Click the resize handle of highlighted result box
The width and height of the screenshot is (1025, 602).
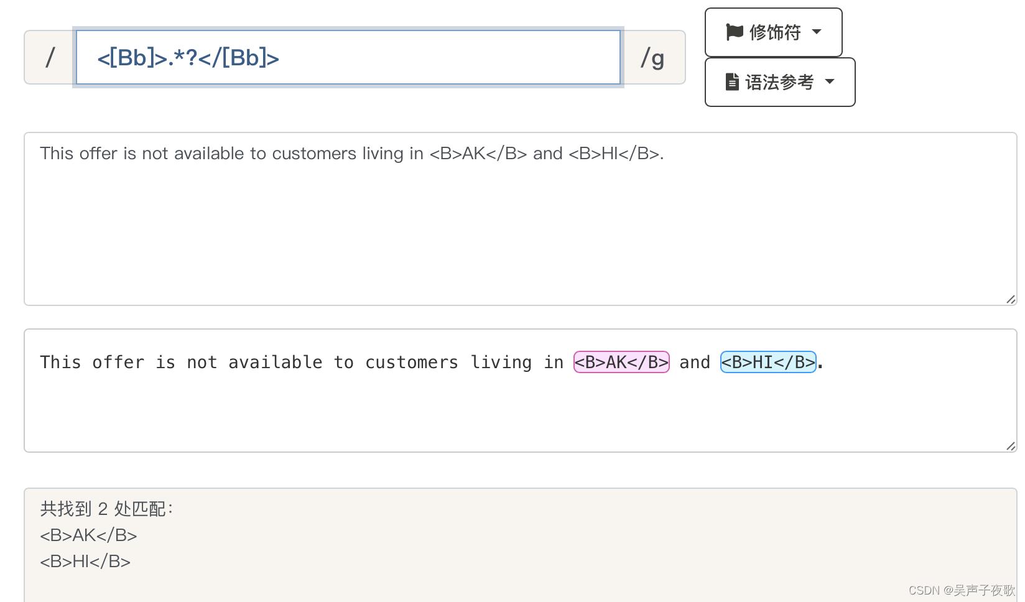pos(1010,446)
